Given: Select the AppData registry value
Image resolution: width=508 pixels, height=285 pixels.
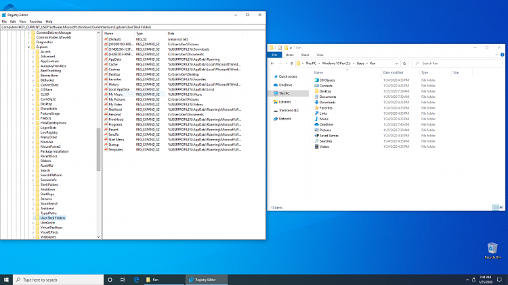Looking at the screenshot, I should click(114, 59).
